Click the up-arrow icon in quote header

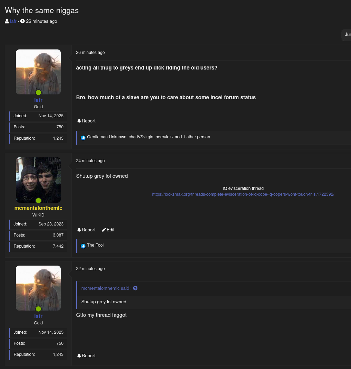tap(135, 288)
